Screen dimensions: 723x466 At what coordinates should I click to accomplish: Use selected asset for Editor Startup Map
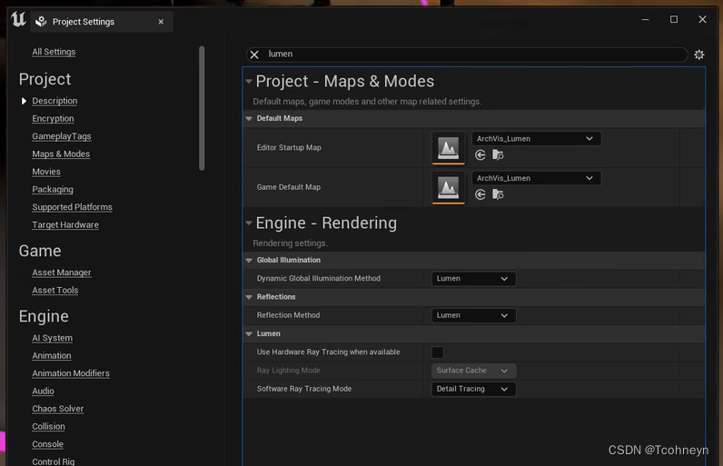pos(480,154)
